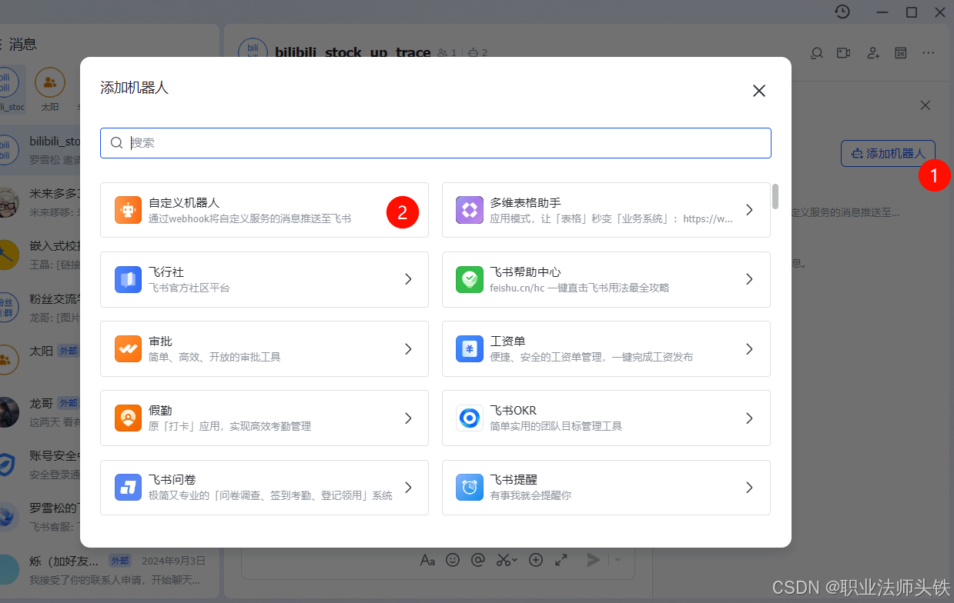Open the 飞书提醒 alarm clock icon
The image size is (954, 603).
[x=470, y=487]
